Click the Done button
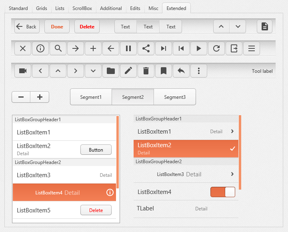This screenshot has width=288, height=232. [x=57, y=27]
